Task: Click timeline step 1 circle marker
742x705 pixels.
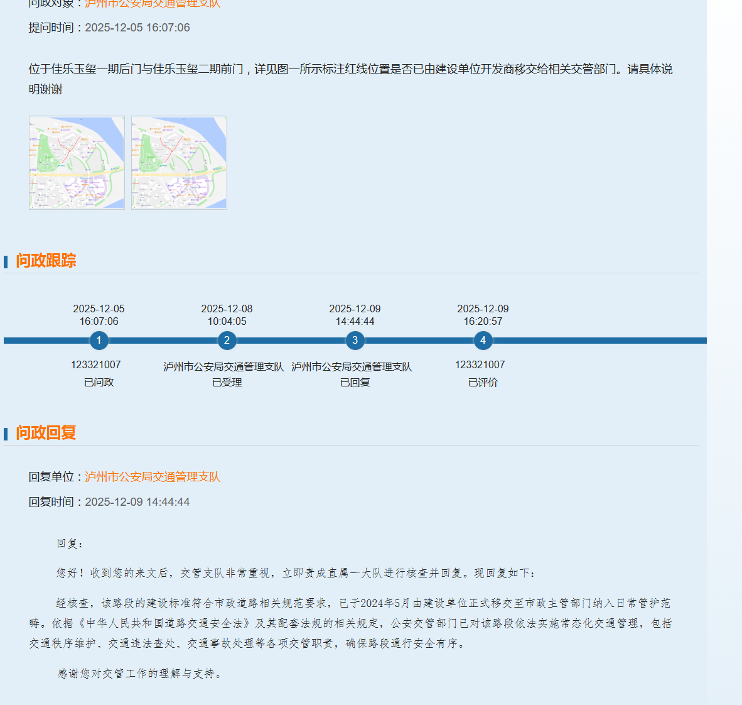Action: click(x=99, y=341)
